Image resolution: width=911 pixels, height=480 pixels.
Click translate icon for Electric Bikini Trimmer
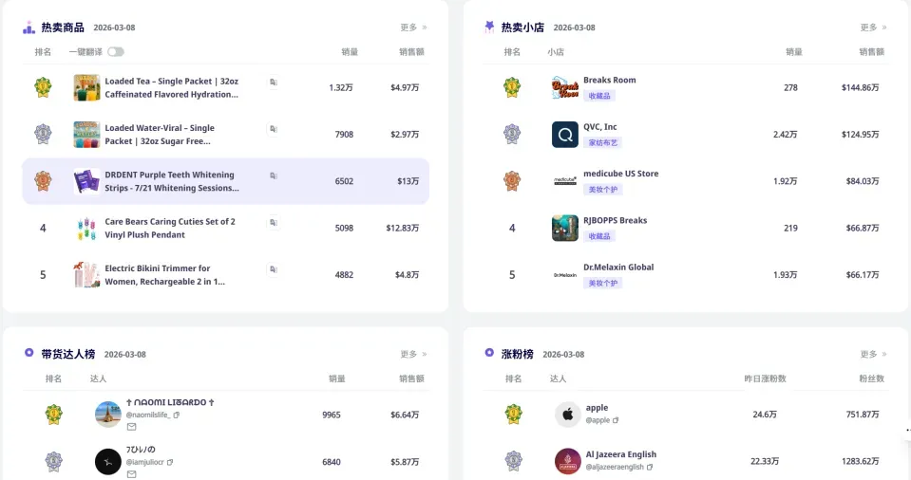273,270
